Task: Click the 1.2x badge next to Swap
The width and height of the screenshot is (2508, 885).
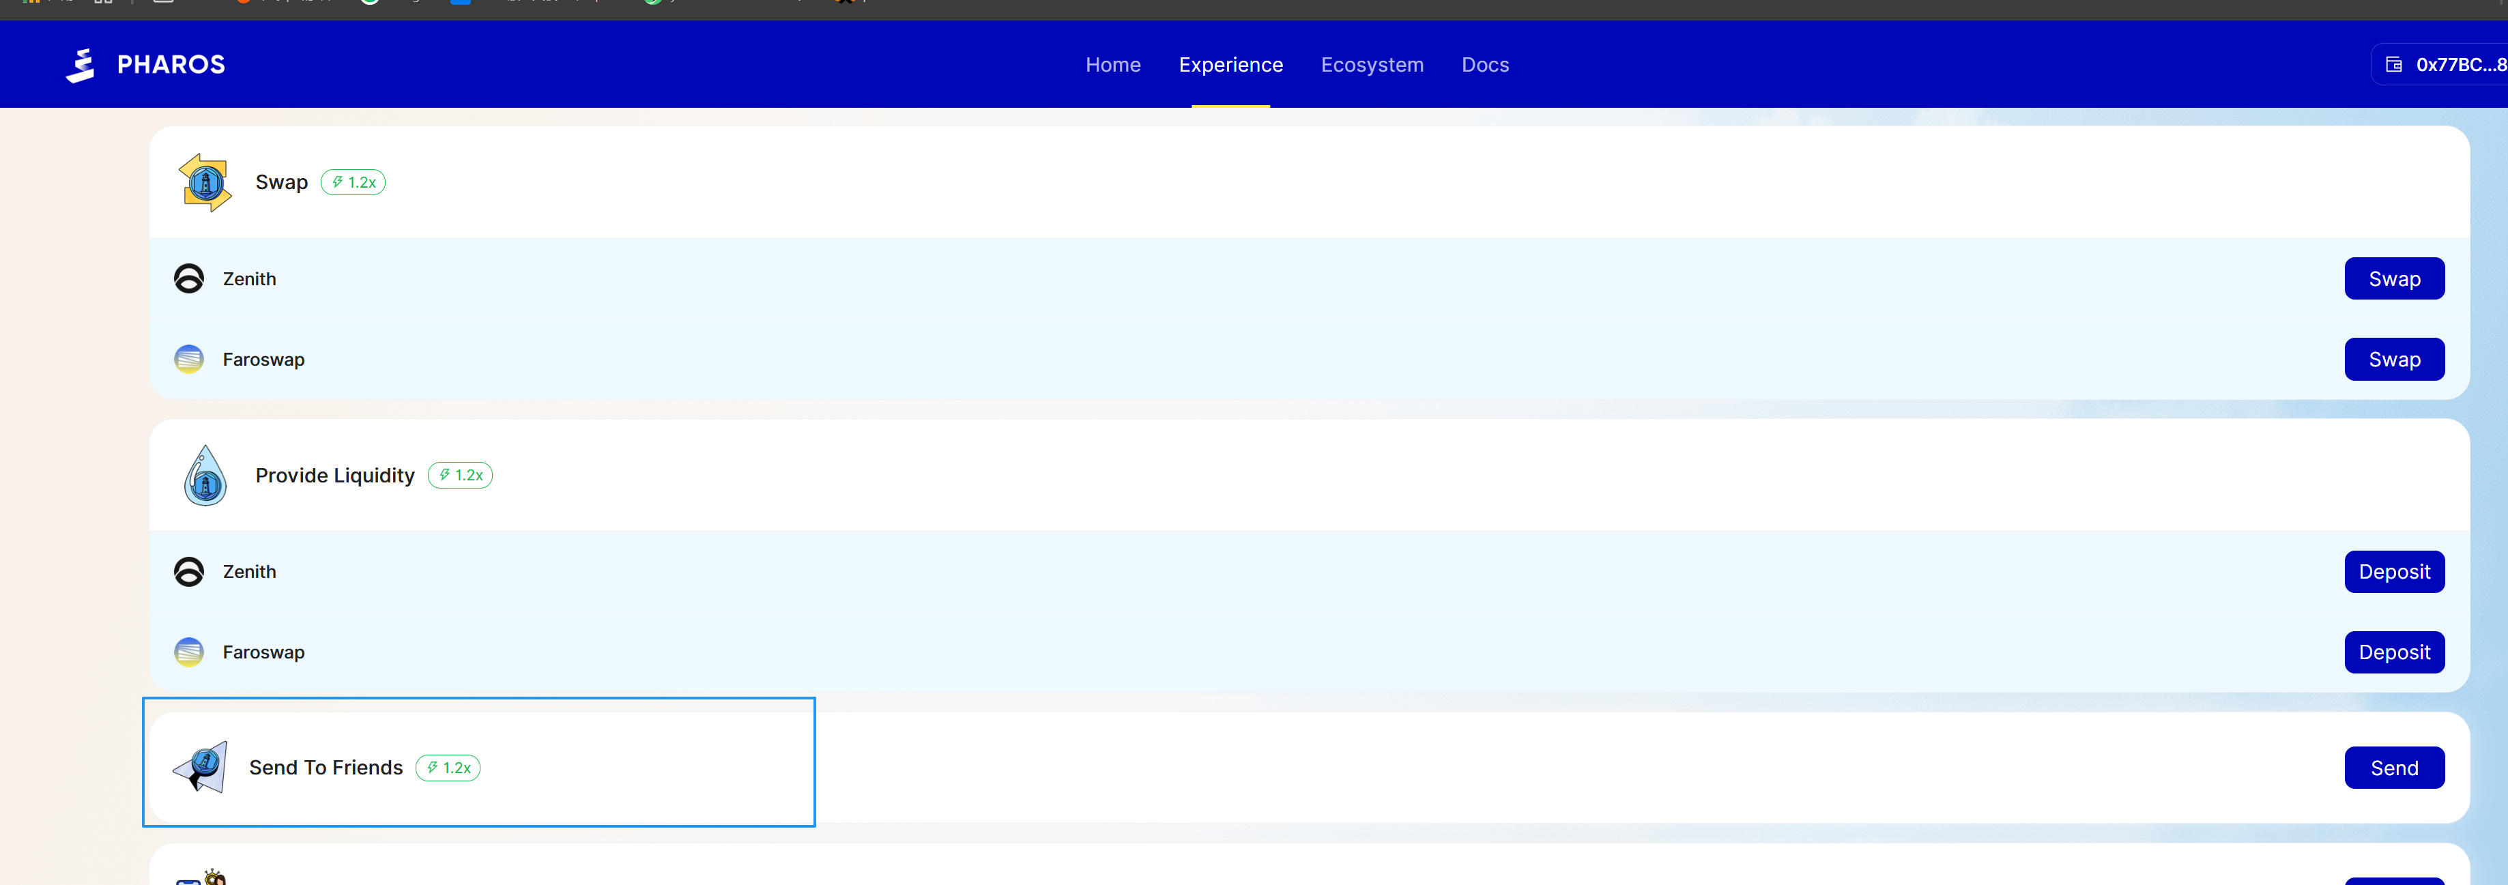Action: click(354, 182)
